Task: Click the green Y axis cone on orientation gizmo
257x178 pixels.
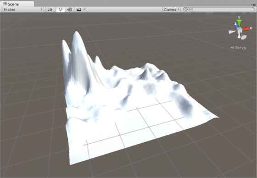Action: point(239,23)
